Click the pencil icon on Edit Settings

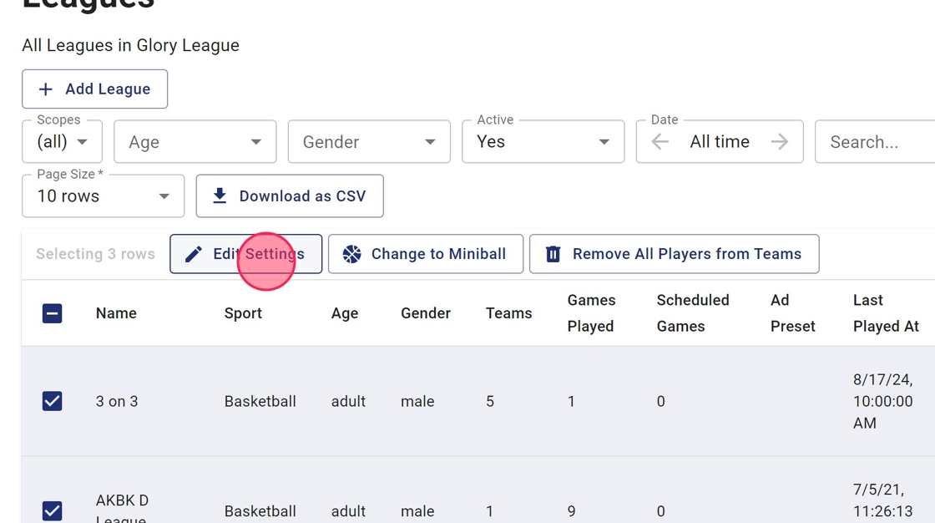tap(194, 254)
